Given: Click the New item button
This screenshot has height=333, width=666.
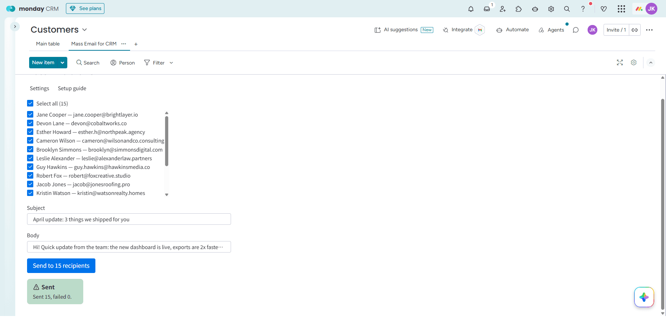Looking at the screenshot, I should (x=43, y=62).
